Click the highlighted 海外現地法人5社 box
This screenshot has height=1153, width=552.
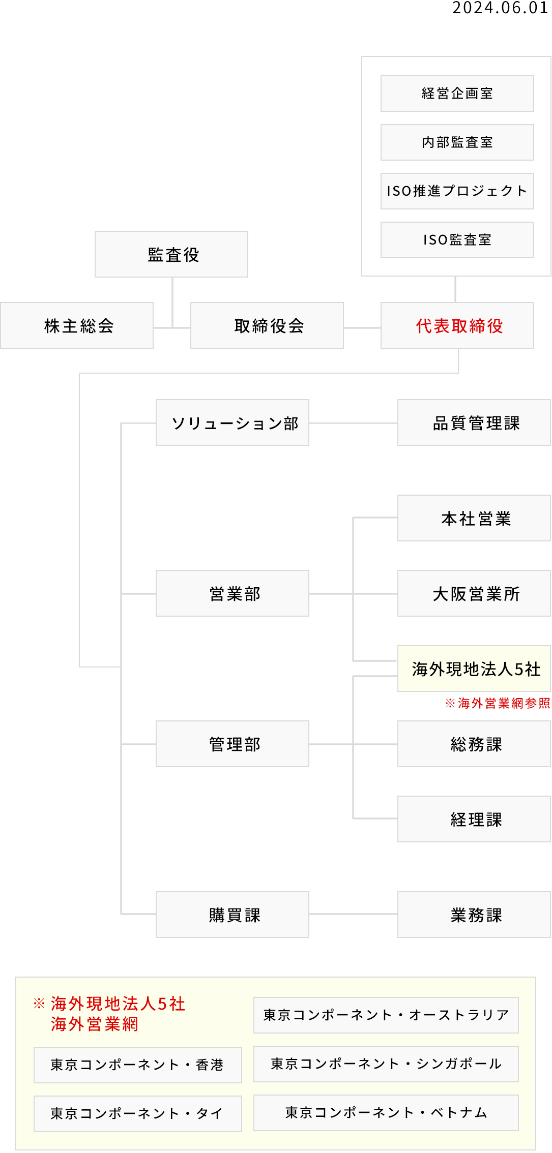(474, 669)
